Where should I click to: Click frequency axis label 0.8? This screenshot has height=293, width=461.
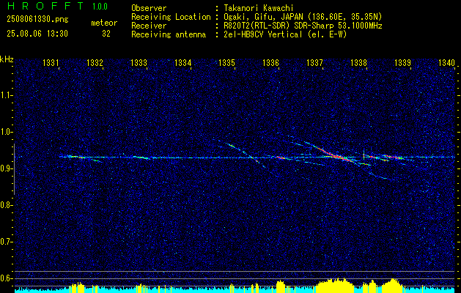6,205
